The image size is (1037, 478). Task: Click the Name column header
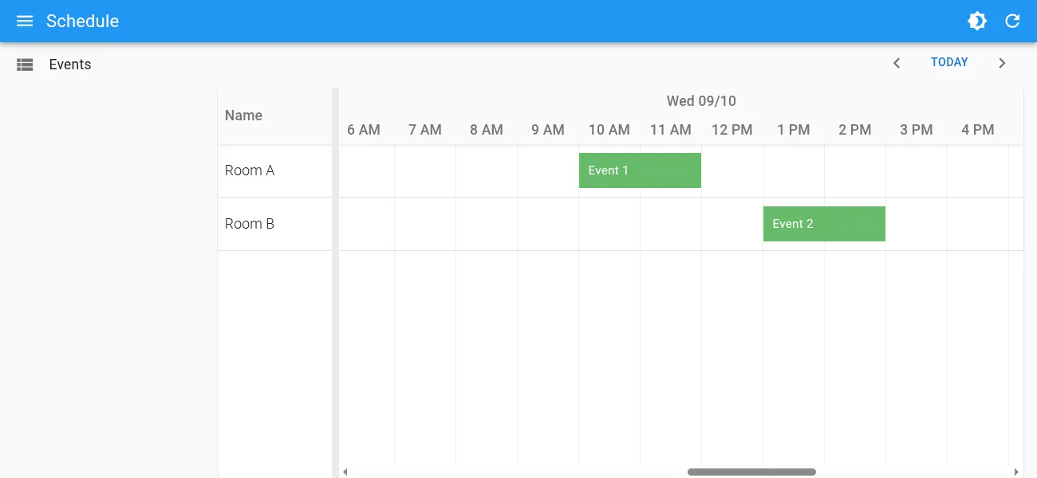[243, 116]
